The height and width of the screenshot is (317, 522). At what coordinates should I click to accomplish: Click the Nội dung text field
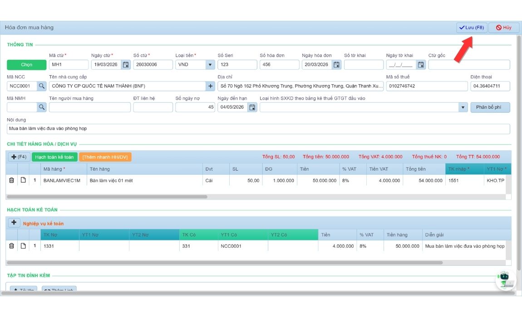click(x=258, y=129)
